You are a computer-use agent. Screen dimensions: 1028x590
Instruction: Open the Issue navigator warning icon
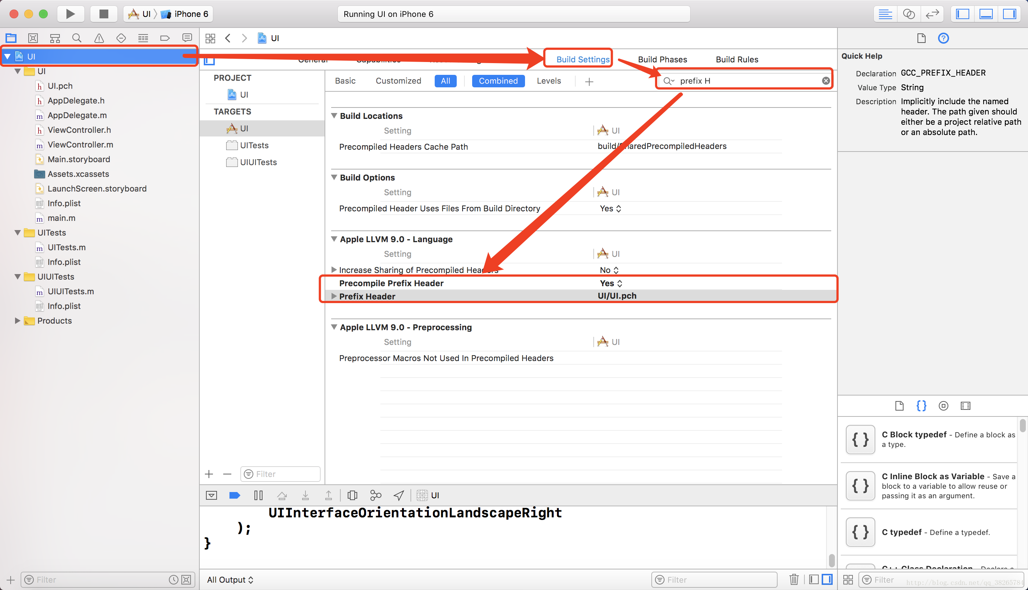pos(99,38)
